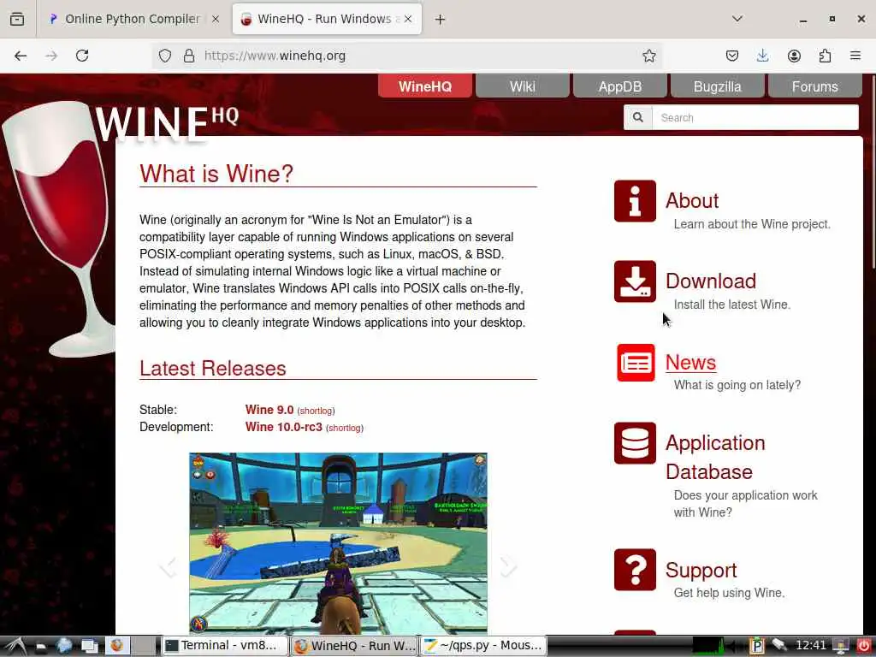Click the red power icon in system tray
876x657 pixels.
[x=864, y=646]
